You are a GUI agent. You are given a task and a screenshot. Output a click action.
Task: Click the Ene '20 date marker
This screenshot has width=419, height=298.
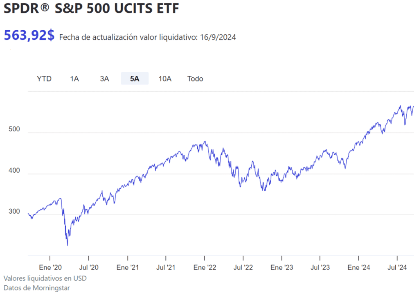click(50, 267)
